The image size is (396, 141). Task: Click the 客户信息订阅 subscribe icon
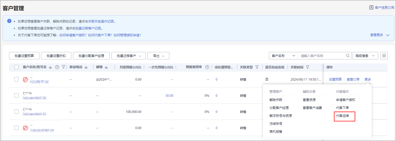pyautogui.click(x=371, y=7)
